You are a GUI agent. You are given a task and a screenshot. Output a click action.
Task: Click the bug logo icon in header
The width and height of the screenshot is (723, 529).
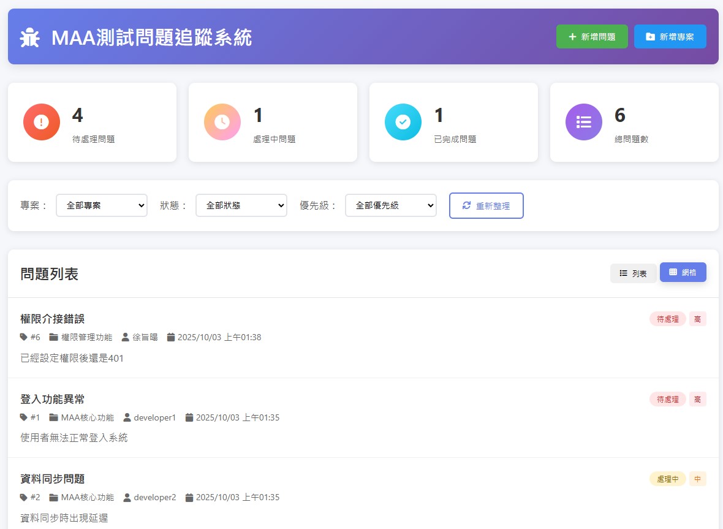(29, 38)
